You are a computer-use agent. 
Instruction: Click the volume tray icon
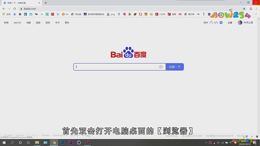pyautogui.click(x=218, y=142)
